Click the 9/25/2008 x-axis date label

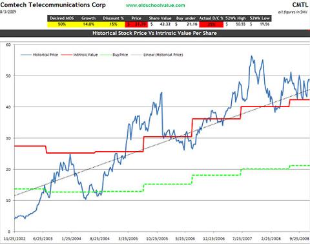coord(299,239)
